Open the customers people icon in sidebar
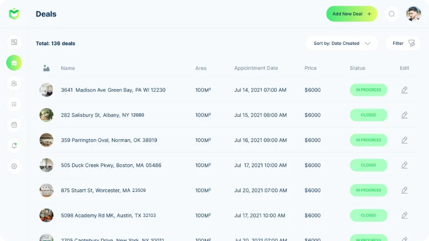Screen dimensions: 429x241 click(x=14, y=83)
